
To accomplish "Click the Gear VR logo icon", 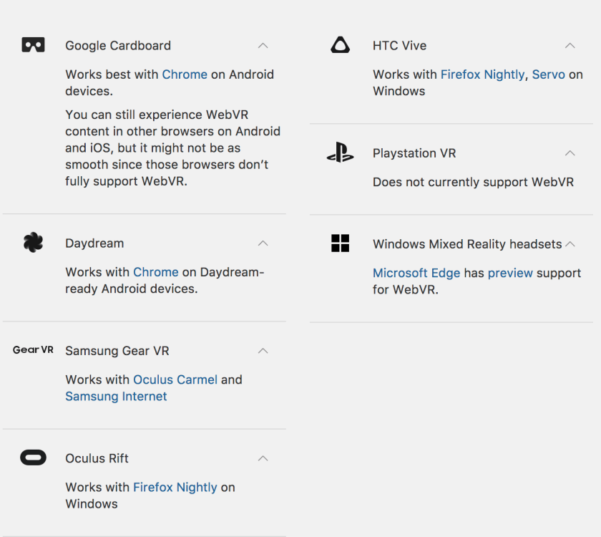I will [33, 350].
